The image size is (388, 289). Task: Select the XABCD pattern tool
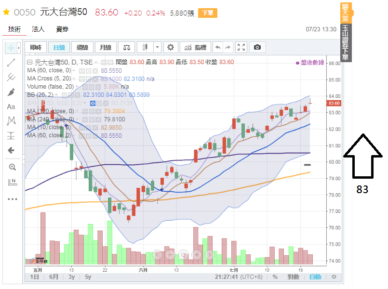(x=11, y=121)
